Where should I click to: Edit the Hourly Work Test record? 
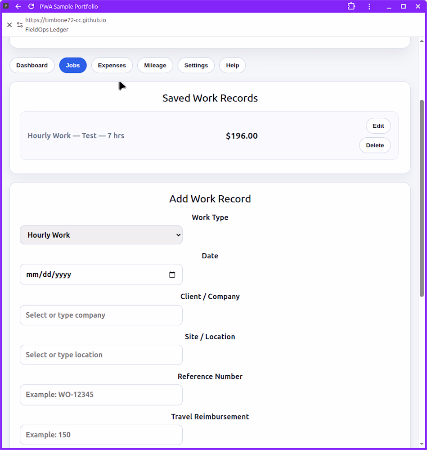[x=378, y=126]
